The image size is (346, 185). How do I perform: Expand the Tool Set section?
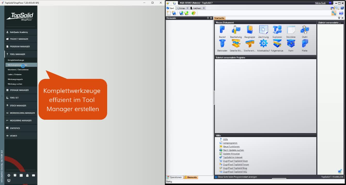(x=21, y=98)
